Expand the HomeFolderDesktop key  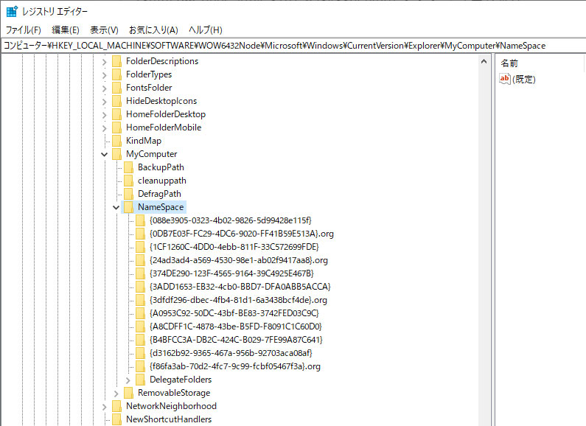tap(104, 115)
